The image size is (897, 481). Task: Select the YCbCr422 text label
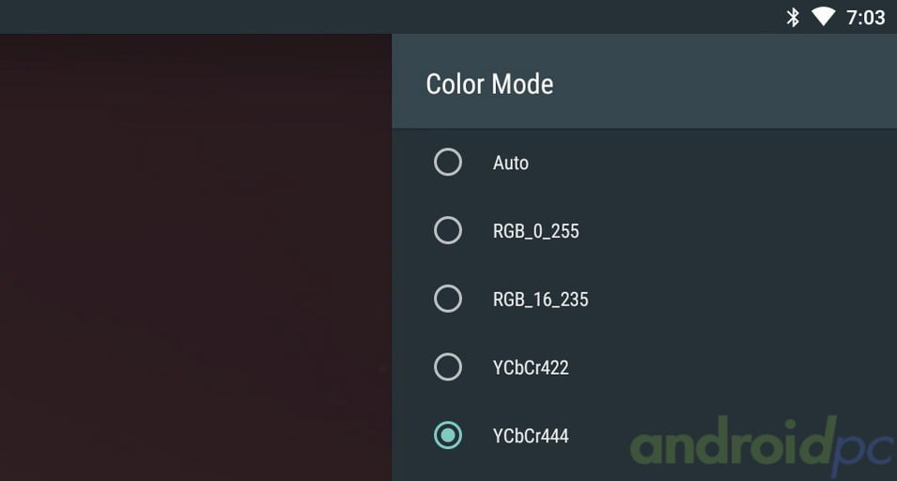(x=531, y=367)
